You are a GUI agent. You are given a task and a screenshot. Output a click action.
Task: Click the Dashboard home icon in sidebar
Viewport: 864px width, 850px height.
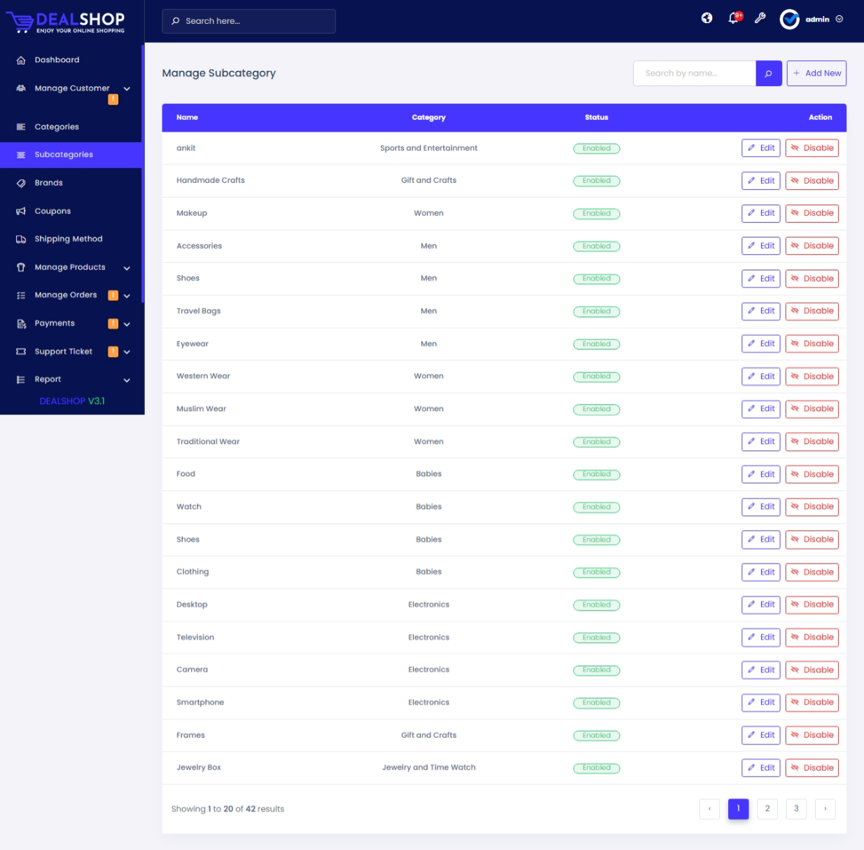click(21, 60)
